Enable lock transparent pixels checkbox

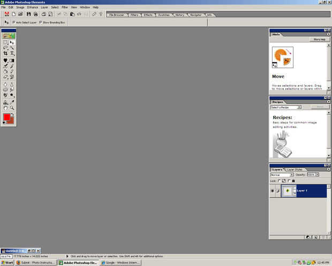pyautogui.click(x=279, y=181)
